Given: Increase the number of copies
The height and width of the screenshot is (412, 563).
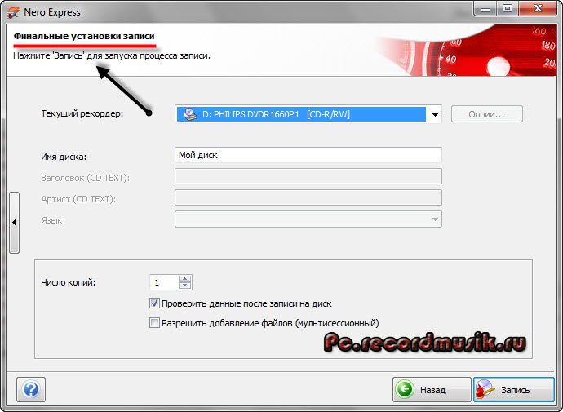Looking at the screenshot, I should [185, 278].
